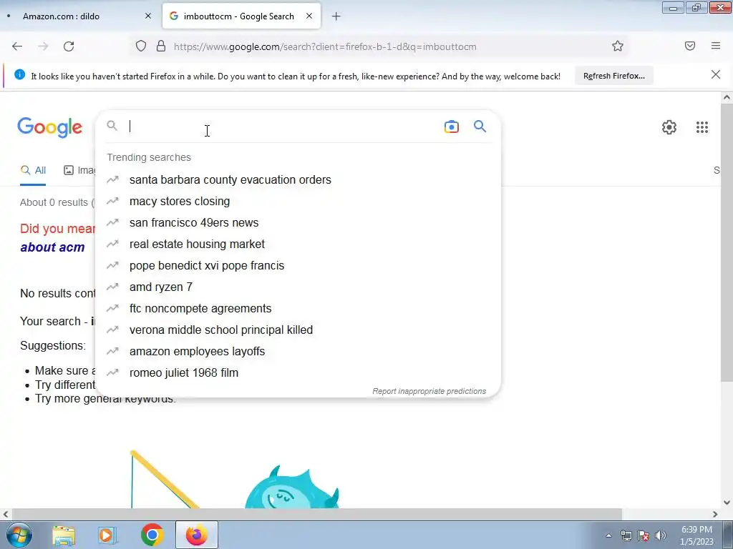
Task: Choose suggestion real estate housing market
Action: (298, 244)
